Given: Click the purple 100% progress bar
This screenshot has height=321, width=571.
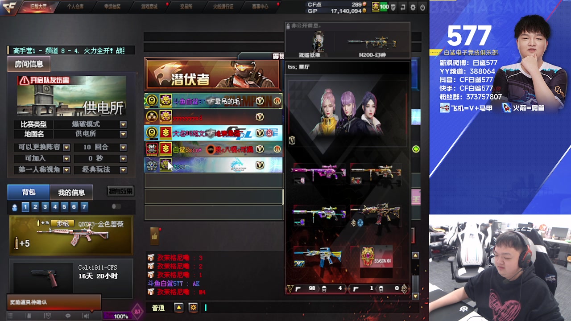Looking at the screenshot, I should tap(118, 316).
